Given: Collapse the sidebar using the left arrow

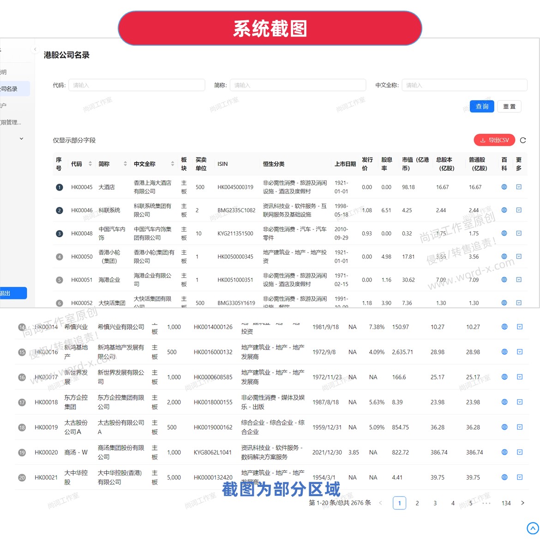Looking at the screenshot, I should pos(35,49).
